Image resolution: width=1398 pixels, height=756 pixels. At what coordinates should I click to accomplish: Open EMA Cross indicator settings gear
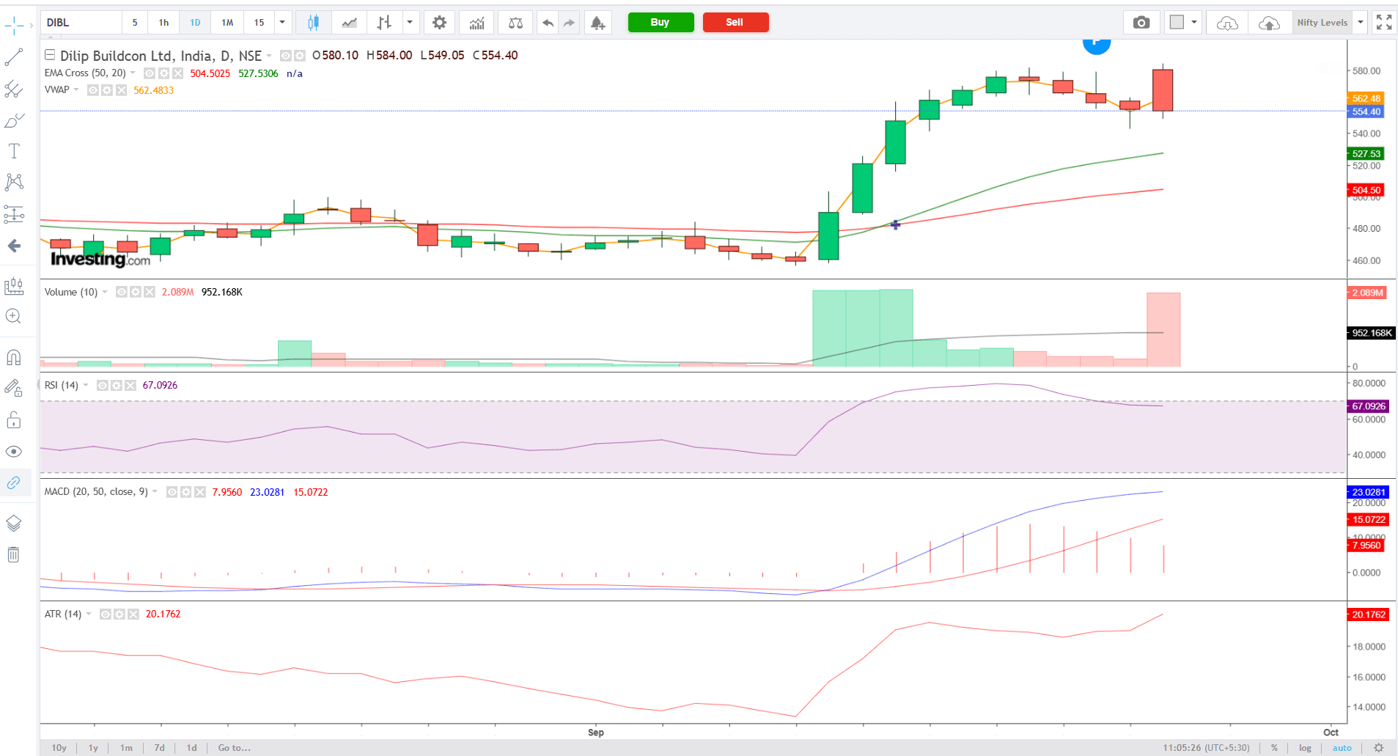pyautogui.click(x=163, y=73)
